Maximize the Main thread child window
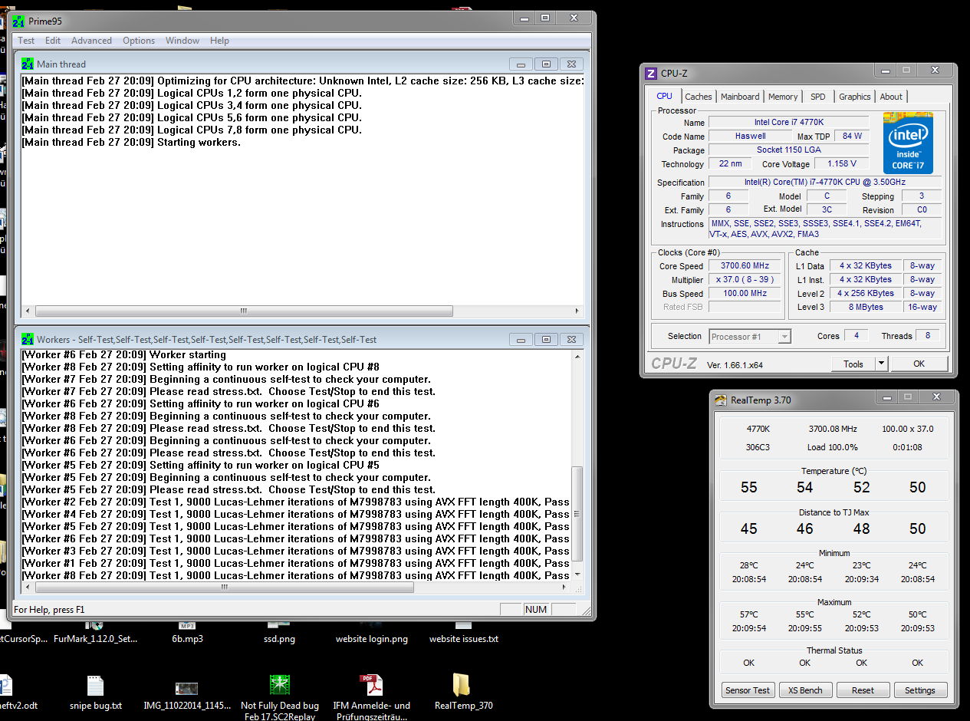Image resolution: width=970 pixels, height=721 pixels. tap(546, 64)
